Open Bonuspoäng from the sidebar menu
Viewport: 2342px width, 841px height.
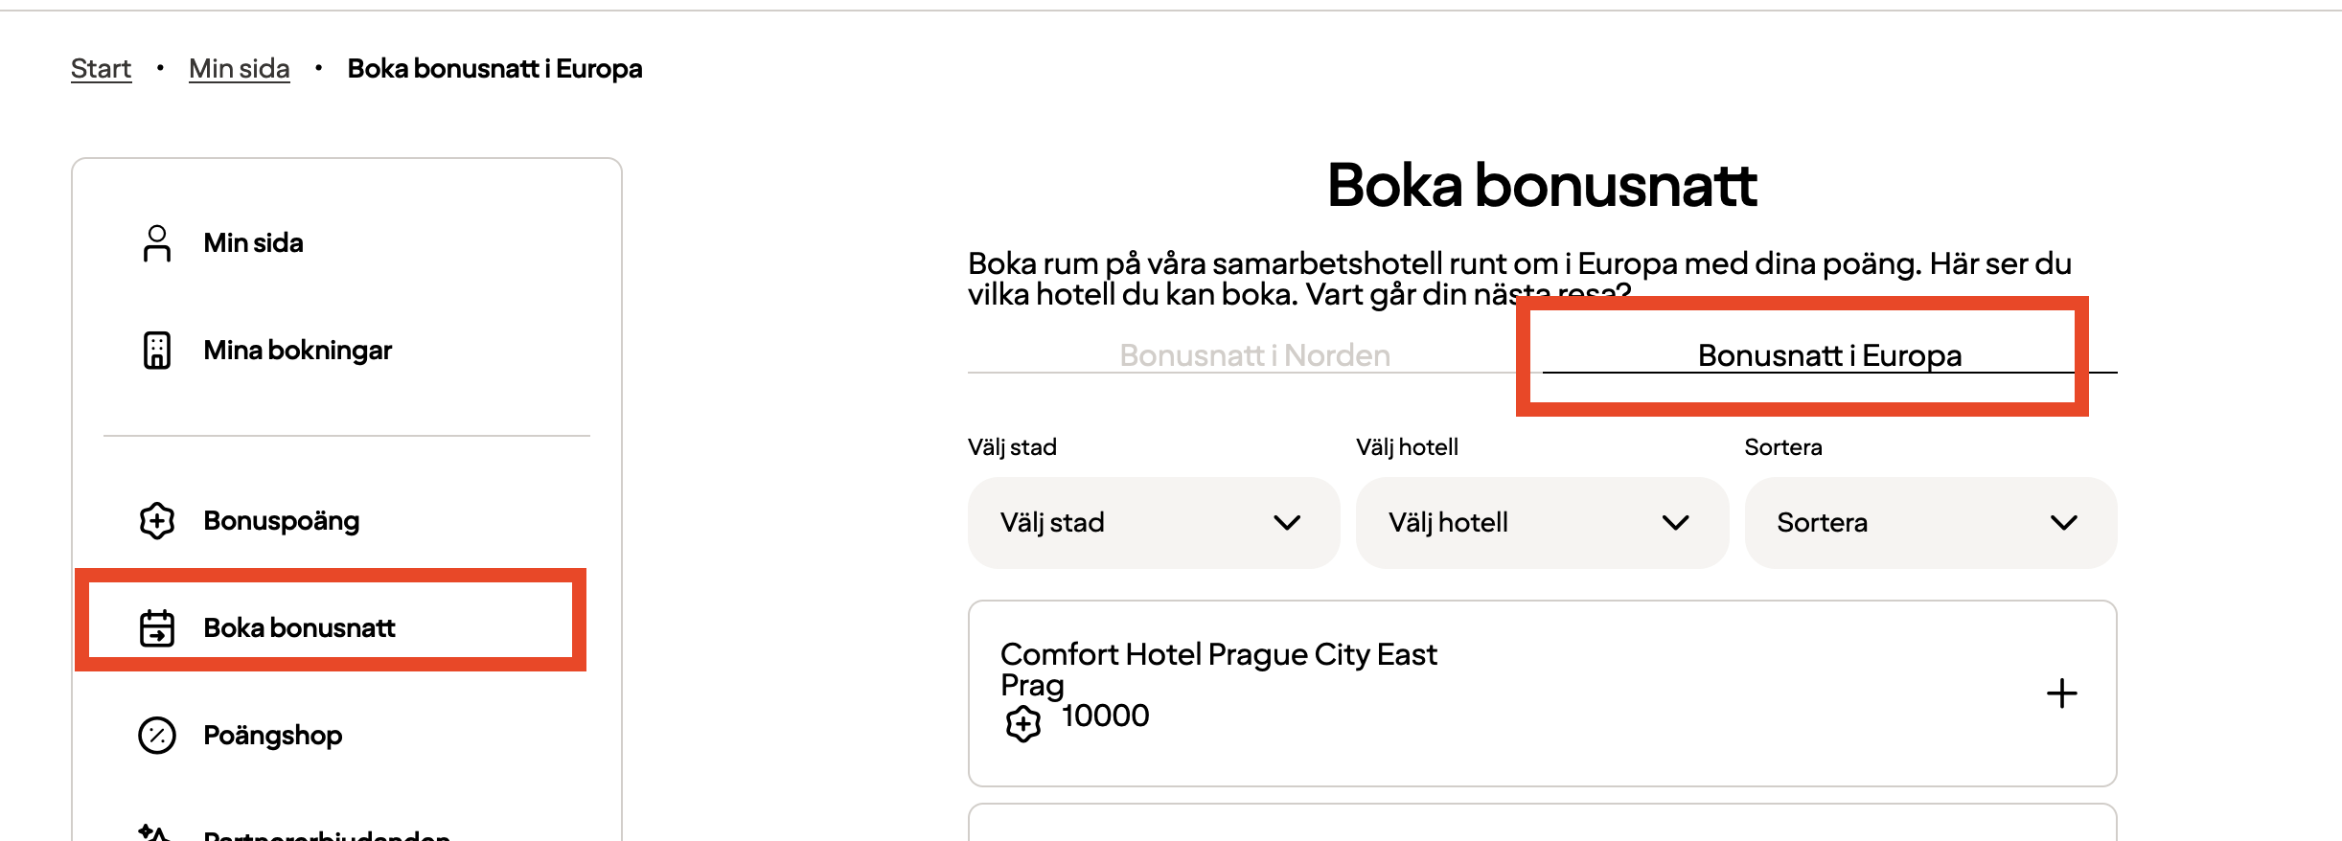(282, 521)
